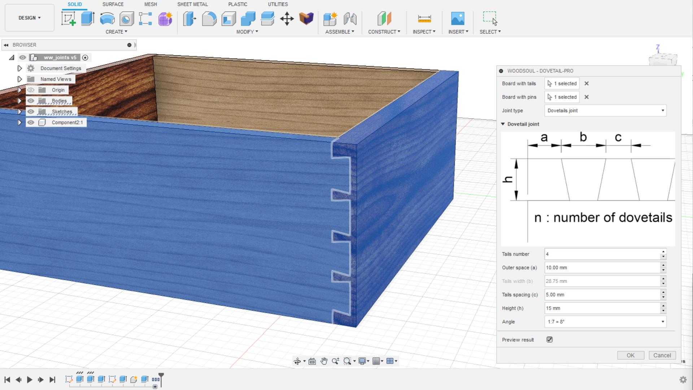Open the Measure tool under Inspect

pos(424,19)
